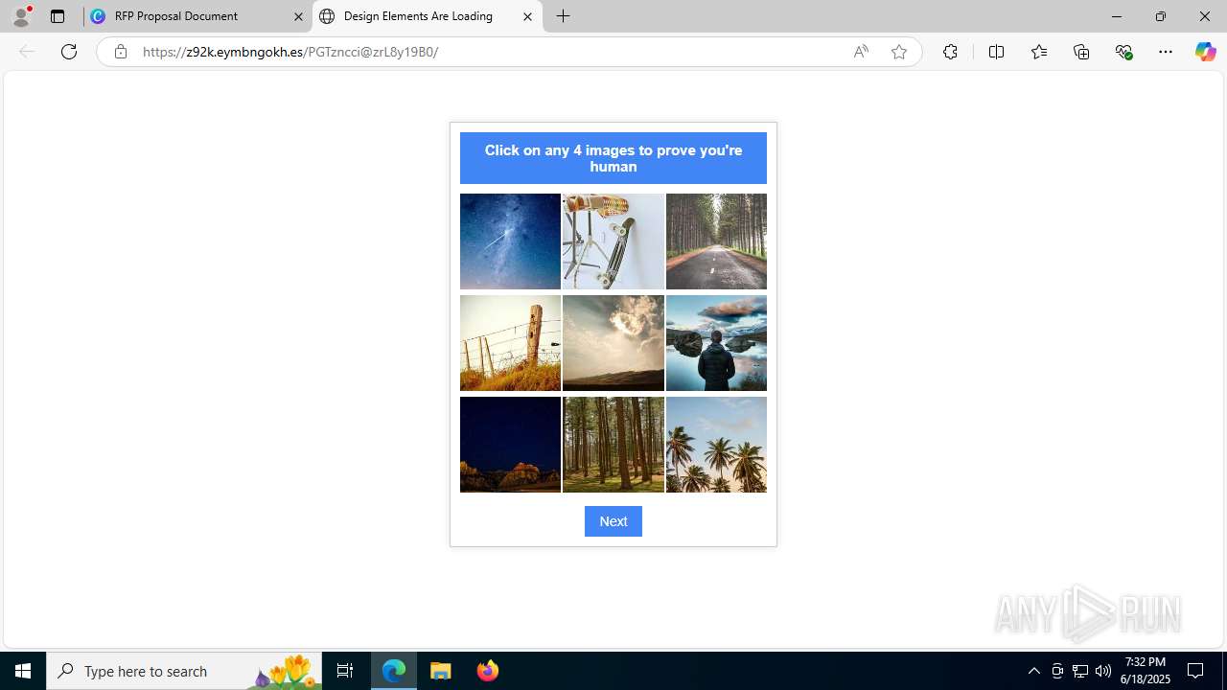Viewport: 1227px width, 690px height.
Task: Click the Next button
Action: (x=613, y=521)
